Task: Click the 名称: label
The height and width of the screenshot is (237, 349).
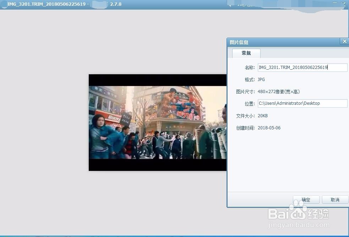Action: (x=250, y=68)
